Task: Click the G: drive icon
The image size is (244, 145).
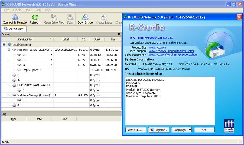Action: pyautogui.click(x=14, y=105)
